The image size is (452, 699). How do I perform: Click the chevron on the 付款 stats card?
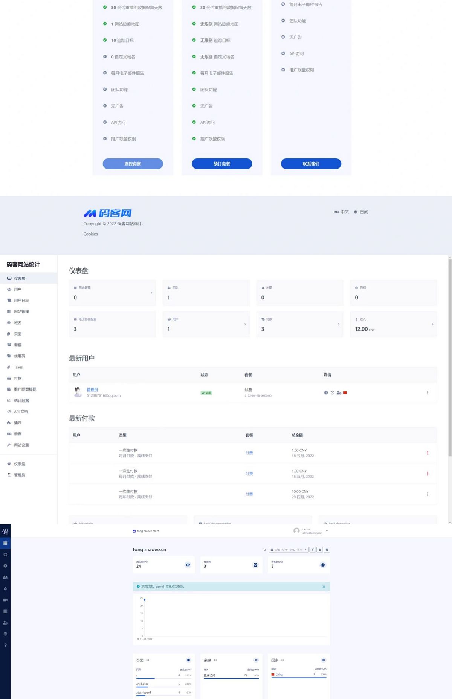[339, 324]
